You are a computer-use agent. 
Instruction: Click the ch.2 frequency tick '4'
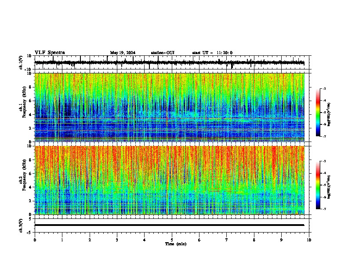tap(31, 187)
